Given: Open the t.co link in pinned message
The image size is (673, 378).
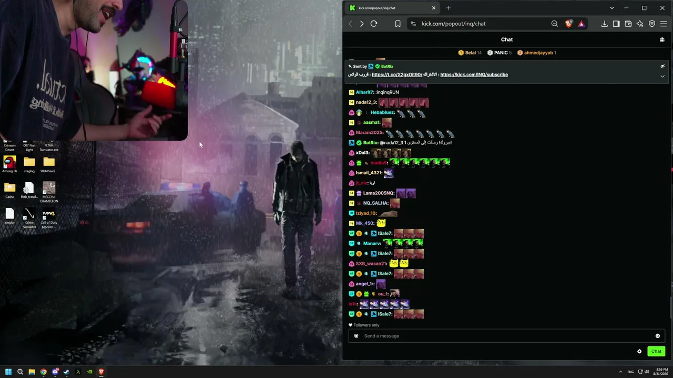Looking at the screenshot, I should click(397, 75).
